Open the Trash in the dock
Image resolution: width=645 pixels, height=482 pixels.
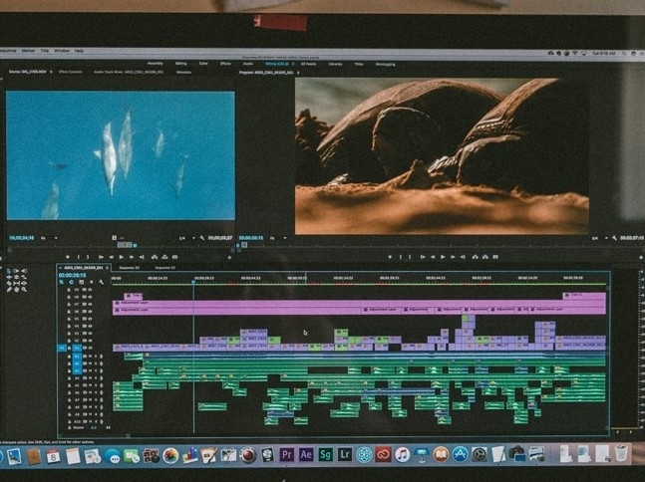click(621, 454)
